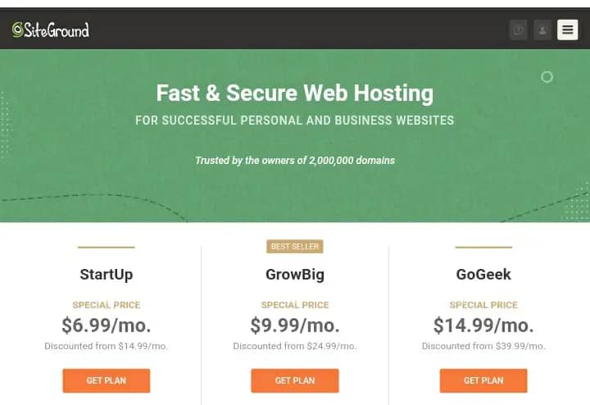Image resolution: width=590 pixels, height=405 pixels.
Task: Go to the SiteGround logo homepage
Action: click(51, 30)
